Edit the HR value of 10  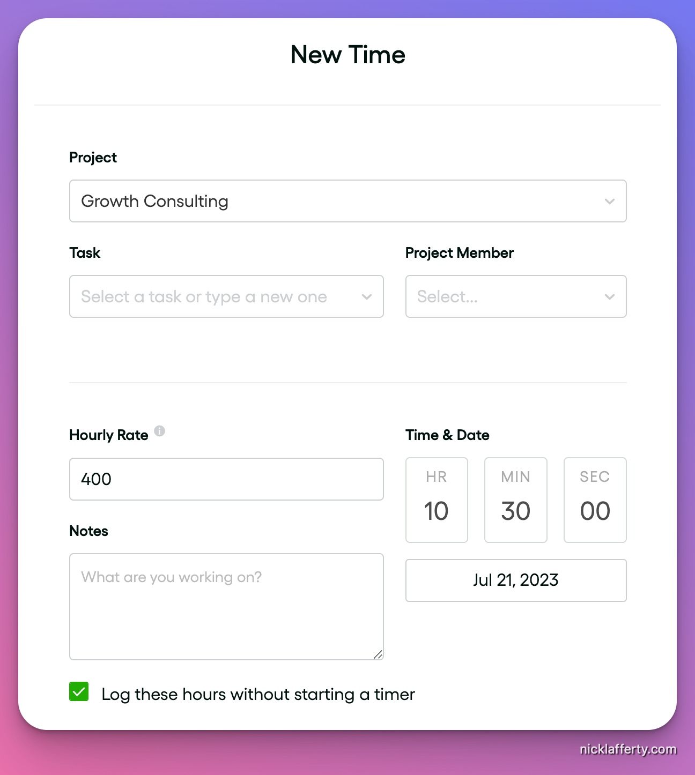pos(436,511)
